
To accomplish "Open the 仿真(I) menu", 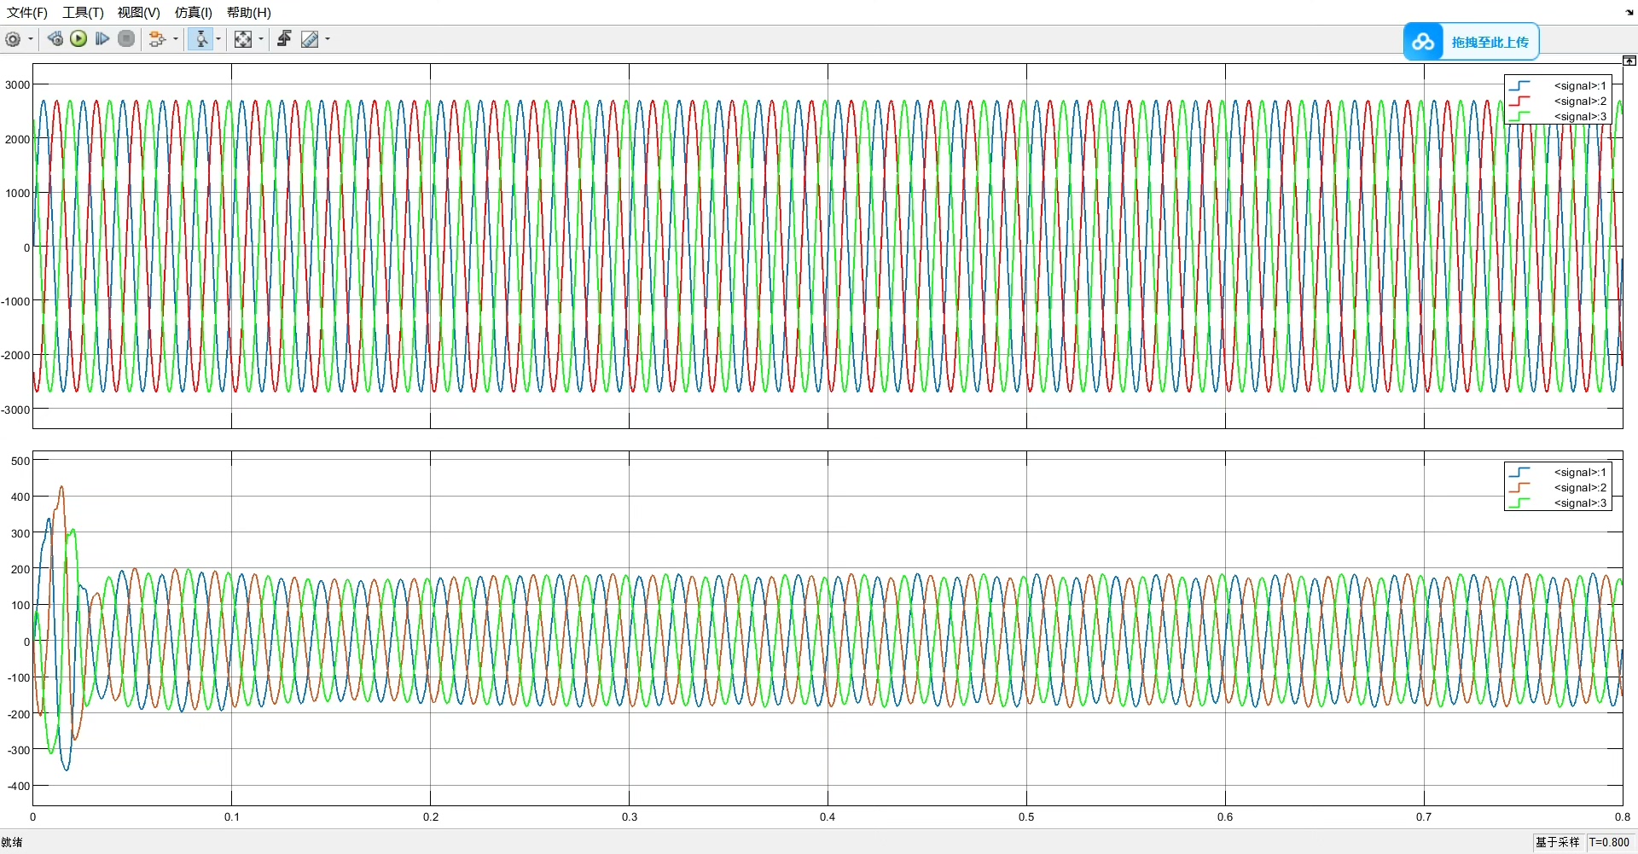I will [194, 13].
